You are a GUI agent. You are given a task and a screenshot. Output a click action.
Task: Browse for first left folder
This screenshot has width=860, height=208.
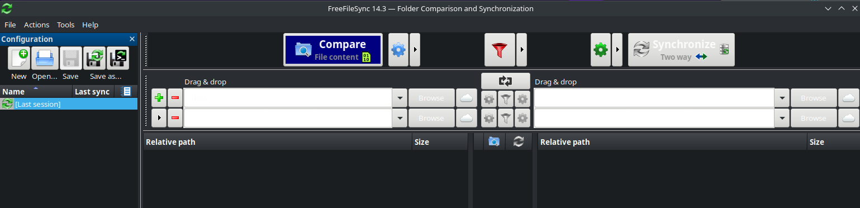(x=431, y=98)
